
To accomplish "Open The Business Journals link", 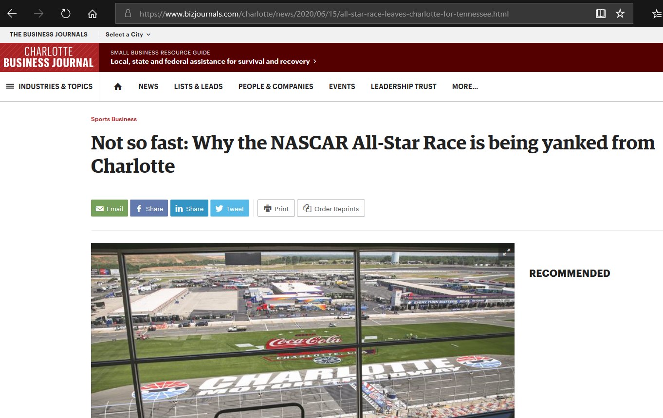I will (49, 34).
